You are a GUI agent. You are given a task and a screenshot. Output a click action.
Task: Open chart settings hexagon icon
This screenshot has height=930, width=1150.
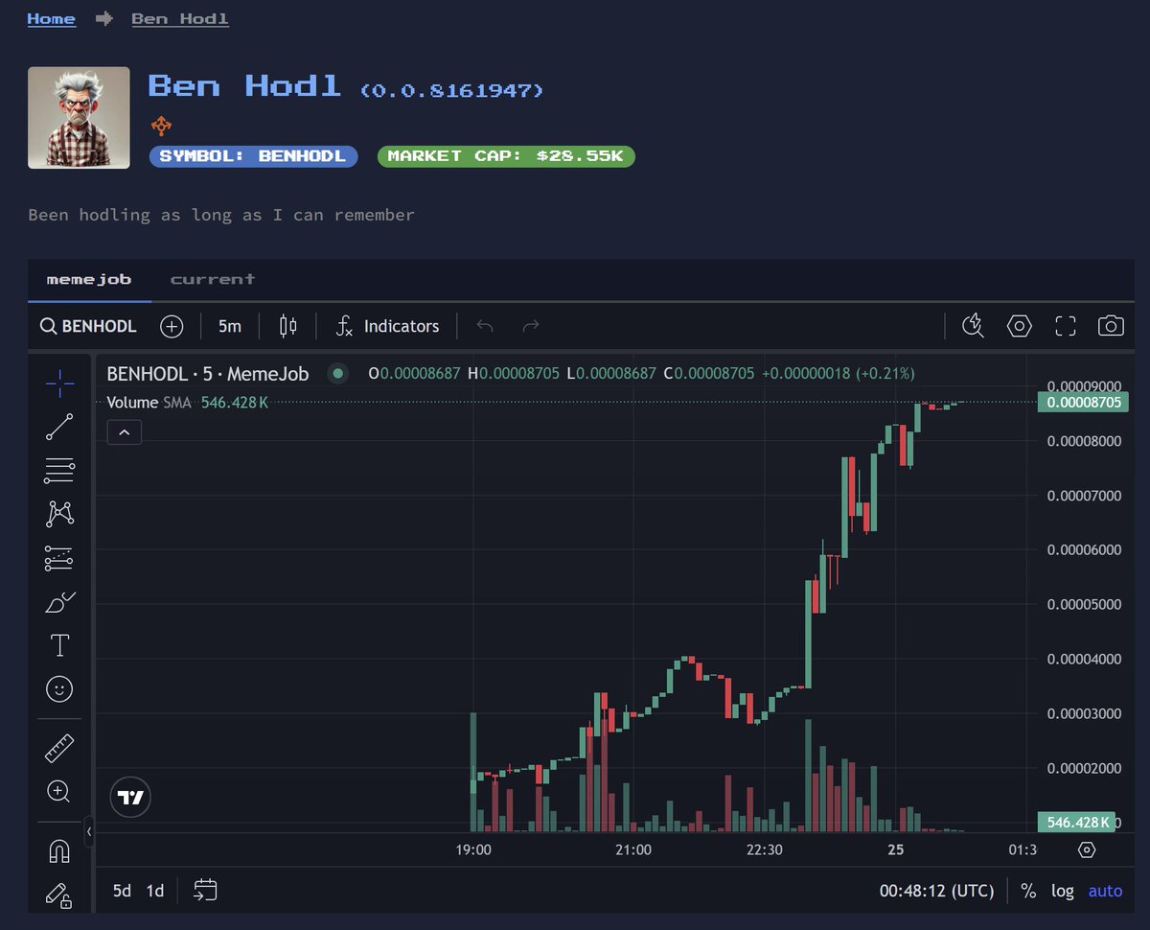pos(1020,326)
